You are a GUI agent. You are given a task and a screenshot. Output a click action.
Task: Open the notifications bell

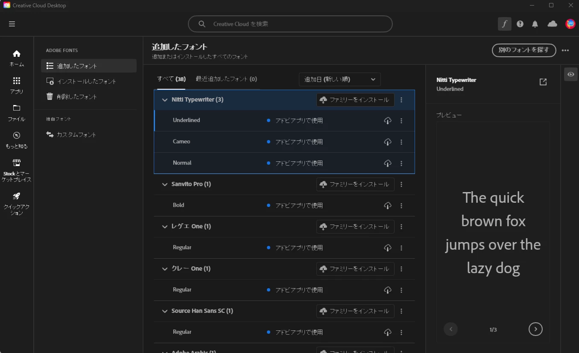click(x=535, y=24)
